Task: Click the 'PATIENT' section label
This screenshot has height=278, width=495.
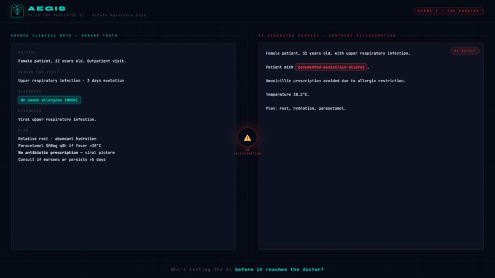Action: (x=27, y=52)
